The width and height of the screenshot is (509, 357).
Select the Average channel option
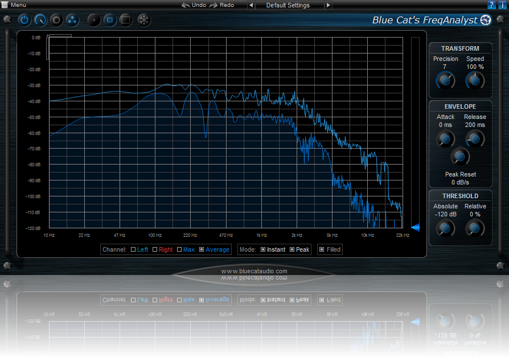click(202, 249)
